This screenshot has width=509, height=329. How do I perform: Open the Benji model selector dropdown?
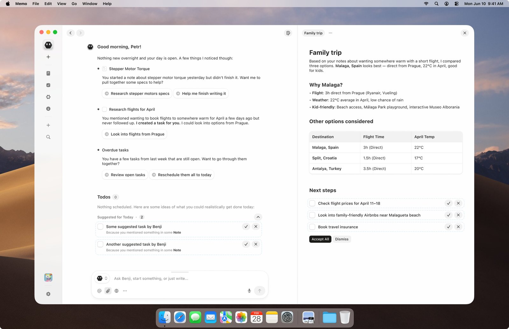pos(102,278)
